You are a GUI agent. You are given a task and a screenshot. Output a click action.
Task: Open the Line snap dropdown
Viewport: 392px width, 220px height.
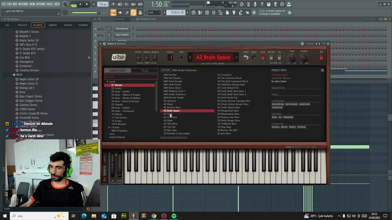(x=154, y=13)
